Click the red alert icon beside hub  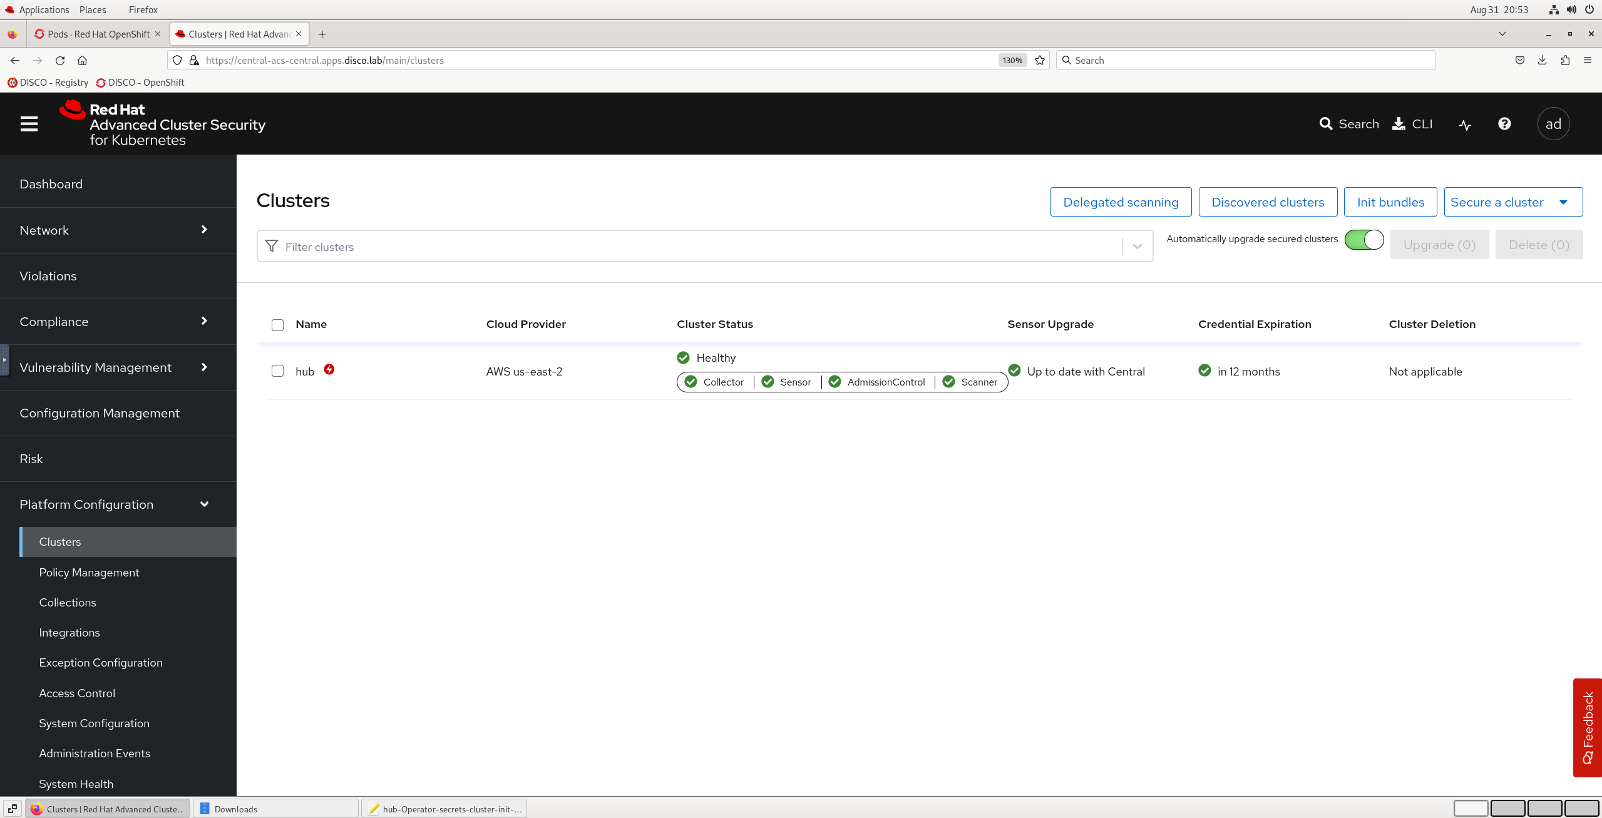coord(329,369)
